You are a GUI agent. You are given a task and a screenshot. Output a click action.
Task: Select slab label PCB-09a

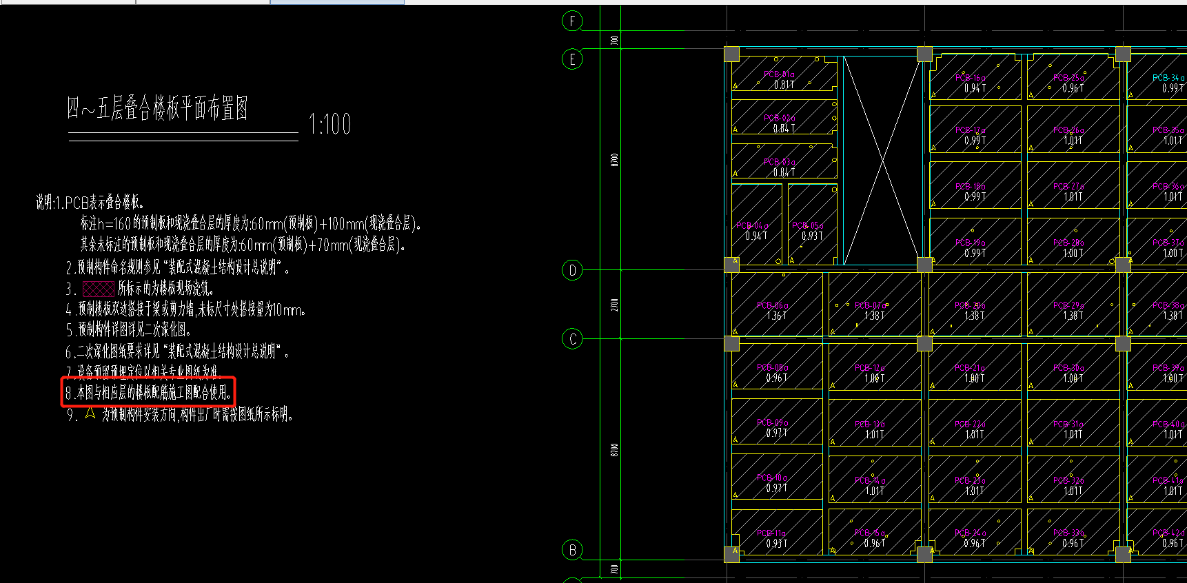pos(773,422)
